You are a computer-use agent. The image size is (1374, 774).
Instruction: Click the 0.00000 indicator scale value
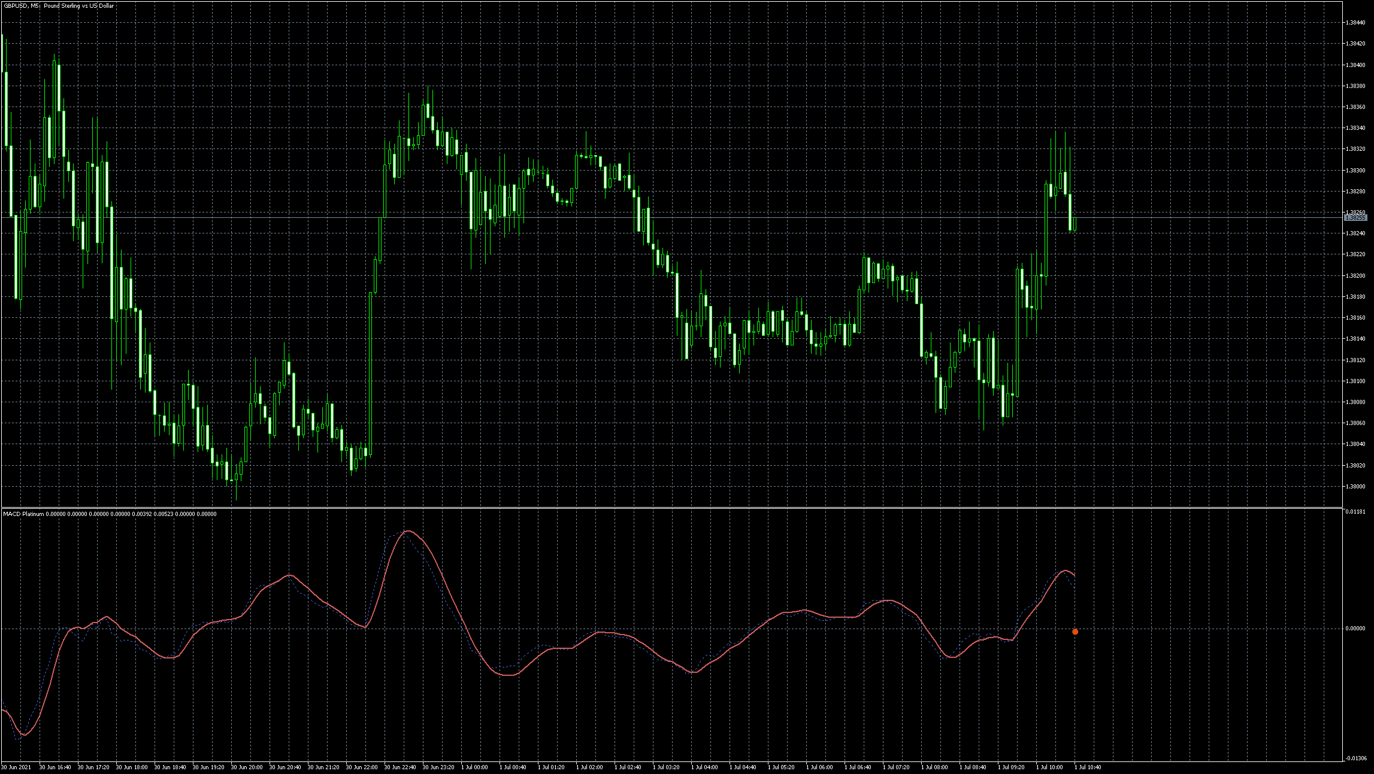(x=1355, y=629)
